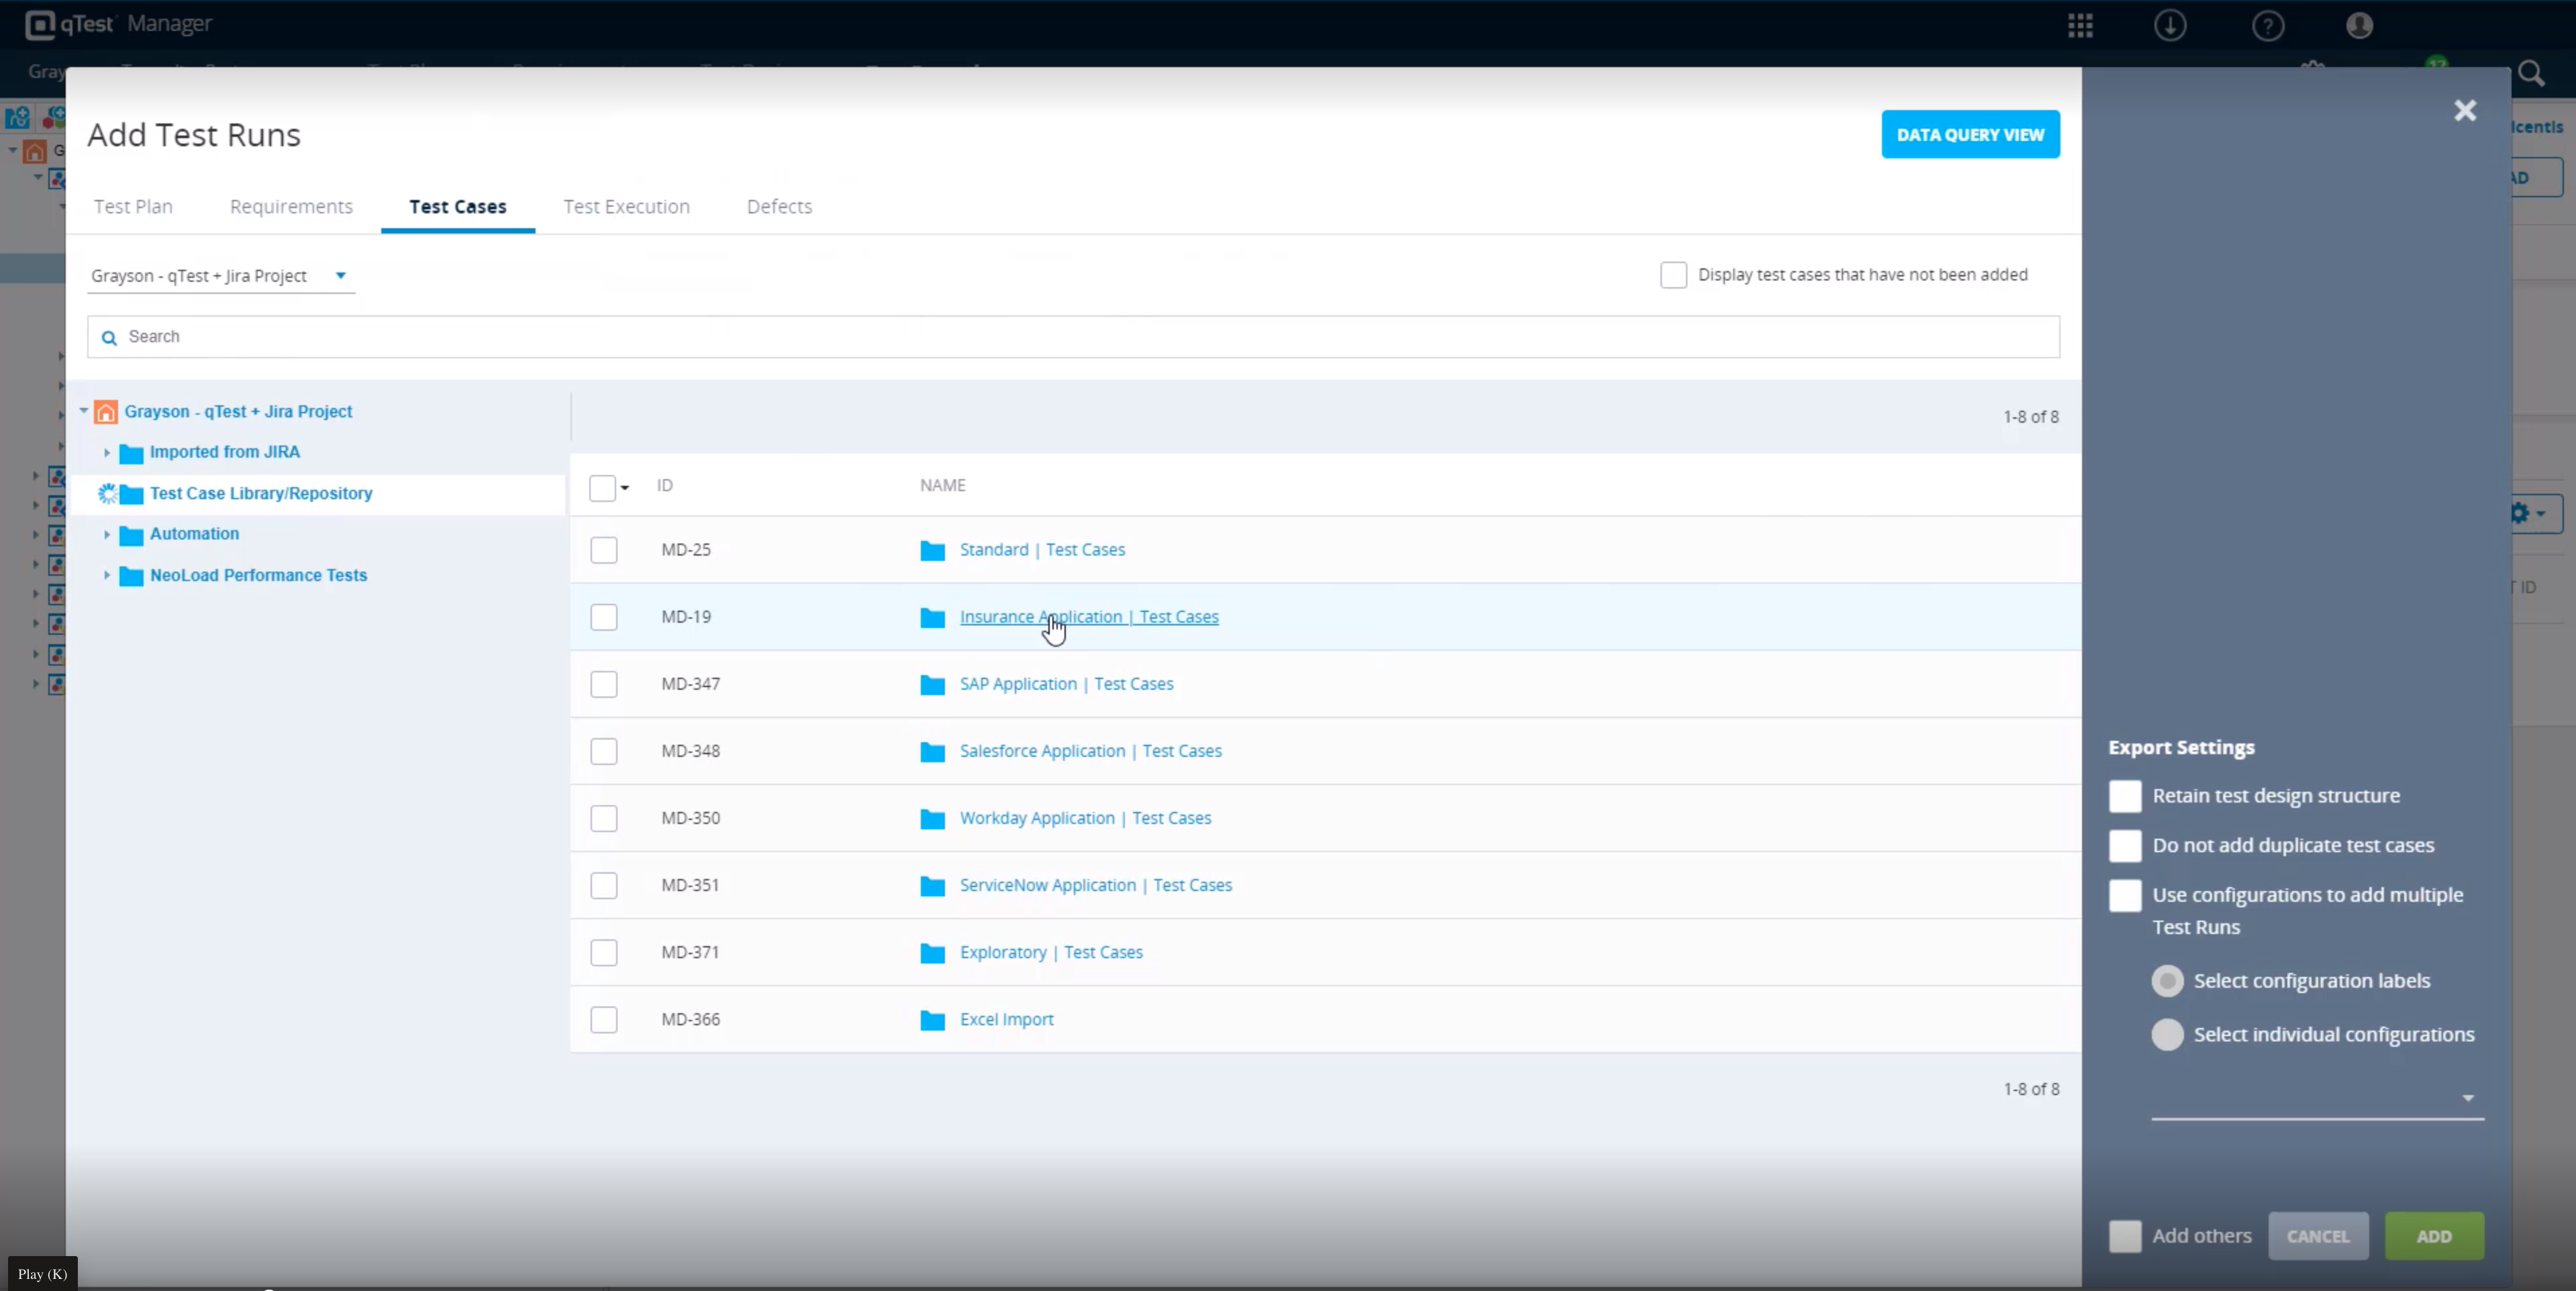Open the apps grid icon in top bar
Image resolution: width=2576 pixels, height=1291 pixels.
(2081, 25)
